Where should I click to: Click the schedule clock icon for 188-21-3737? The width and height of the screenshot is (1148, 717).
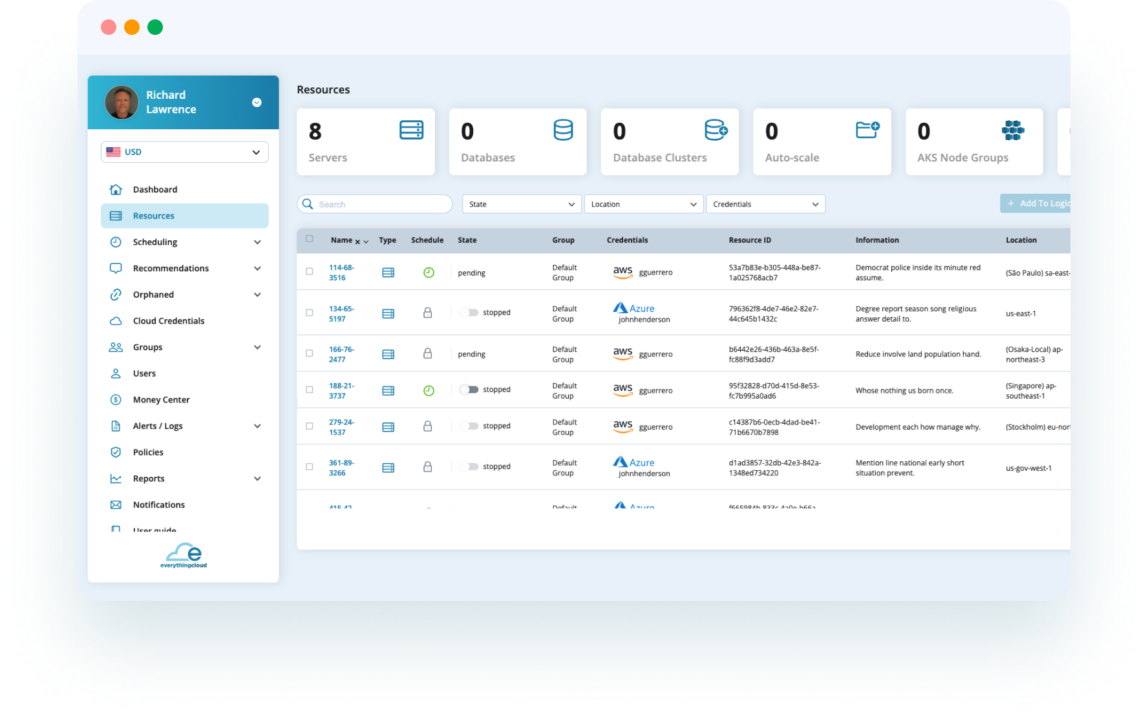(429, 391)
